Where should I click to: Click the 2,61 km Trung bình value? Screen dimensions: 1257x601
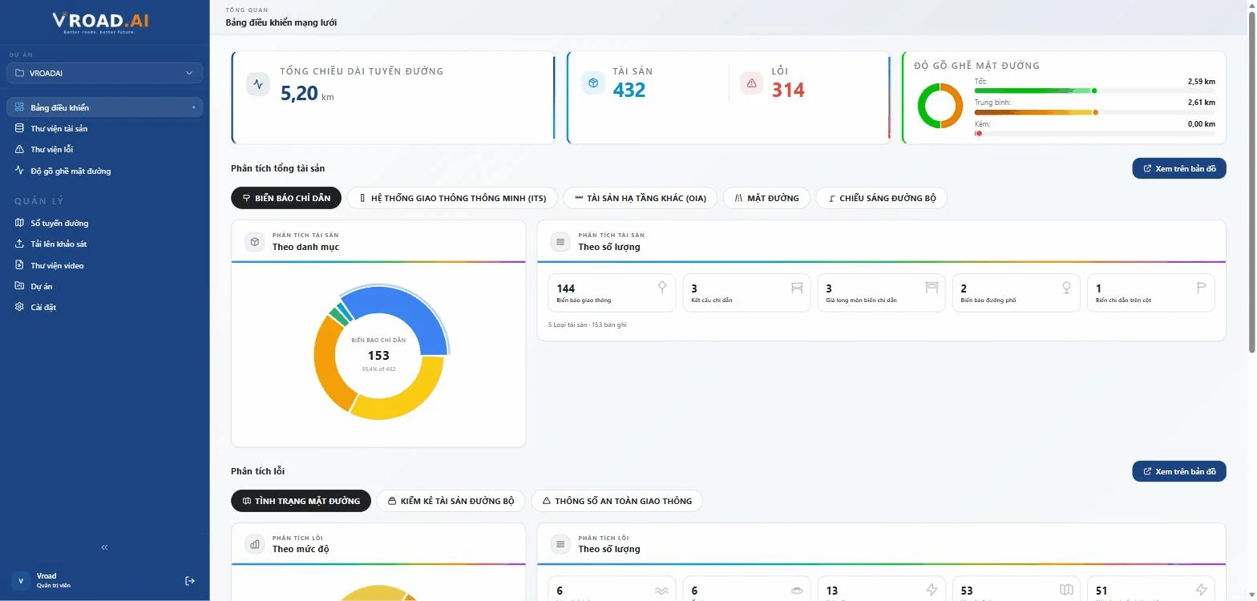pos(1202,103)
